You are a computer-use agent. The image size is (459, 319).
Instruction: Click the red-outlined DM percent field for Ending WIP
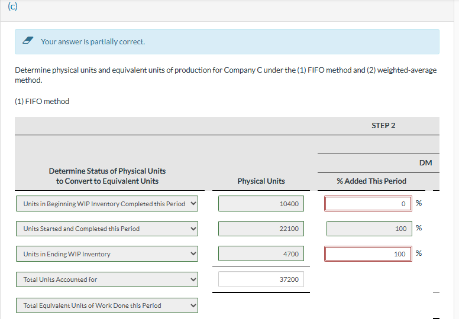click(x=368, y=254)
